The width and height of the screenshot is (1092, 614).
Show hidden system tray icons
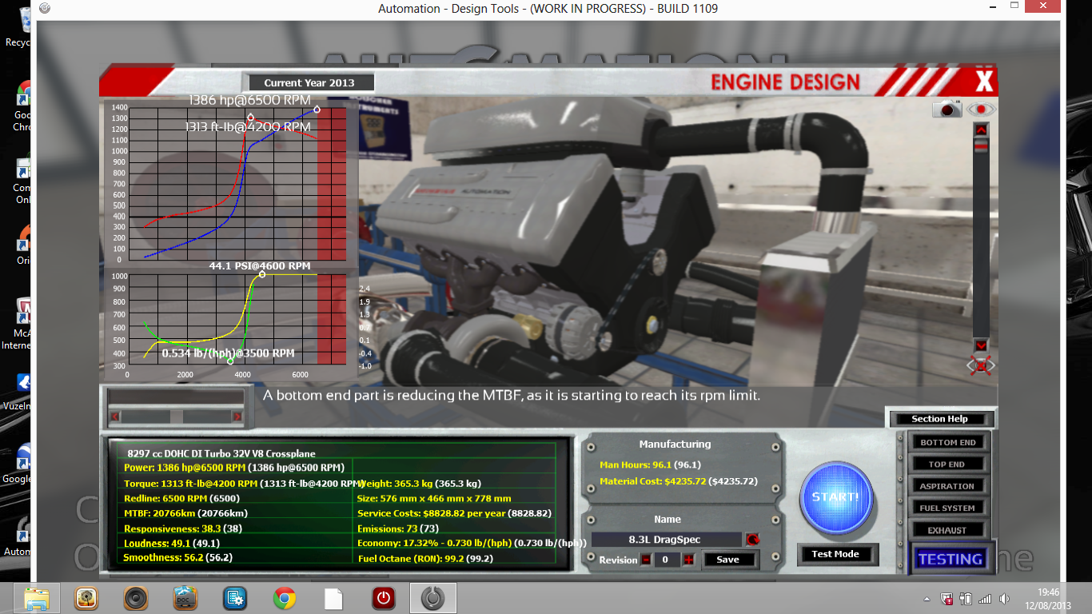[927, 598]
